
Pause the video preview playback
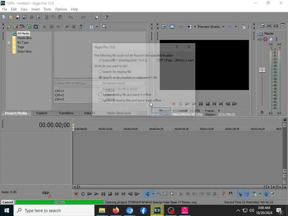tap(201, 104)
